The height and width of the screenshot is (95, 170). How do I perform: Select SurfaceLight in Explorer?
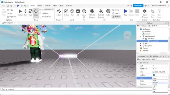click(155, 41)
